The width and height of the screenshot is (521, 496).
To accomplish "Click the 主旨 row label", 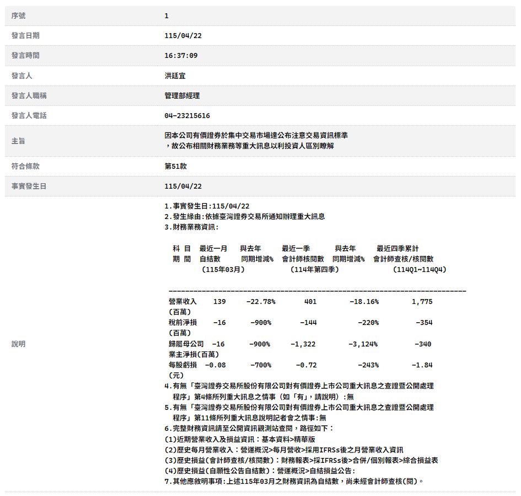I will 18,141.
